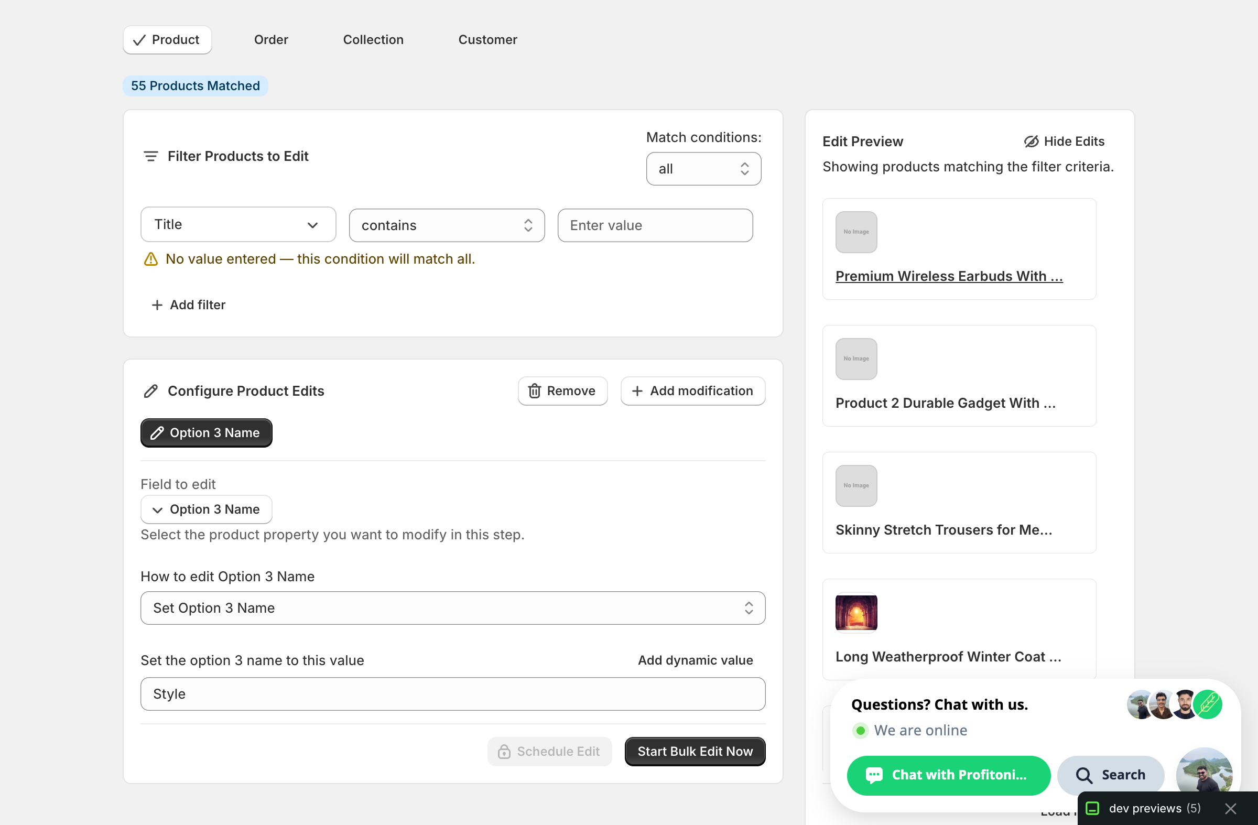The width and height of the screenshot is (1258, 825).
Task: Close the dev previews bar
Action: click(x=1231, y=808)
